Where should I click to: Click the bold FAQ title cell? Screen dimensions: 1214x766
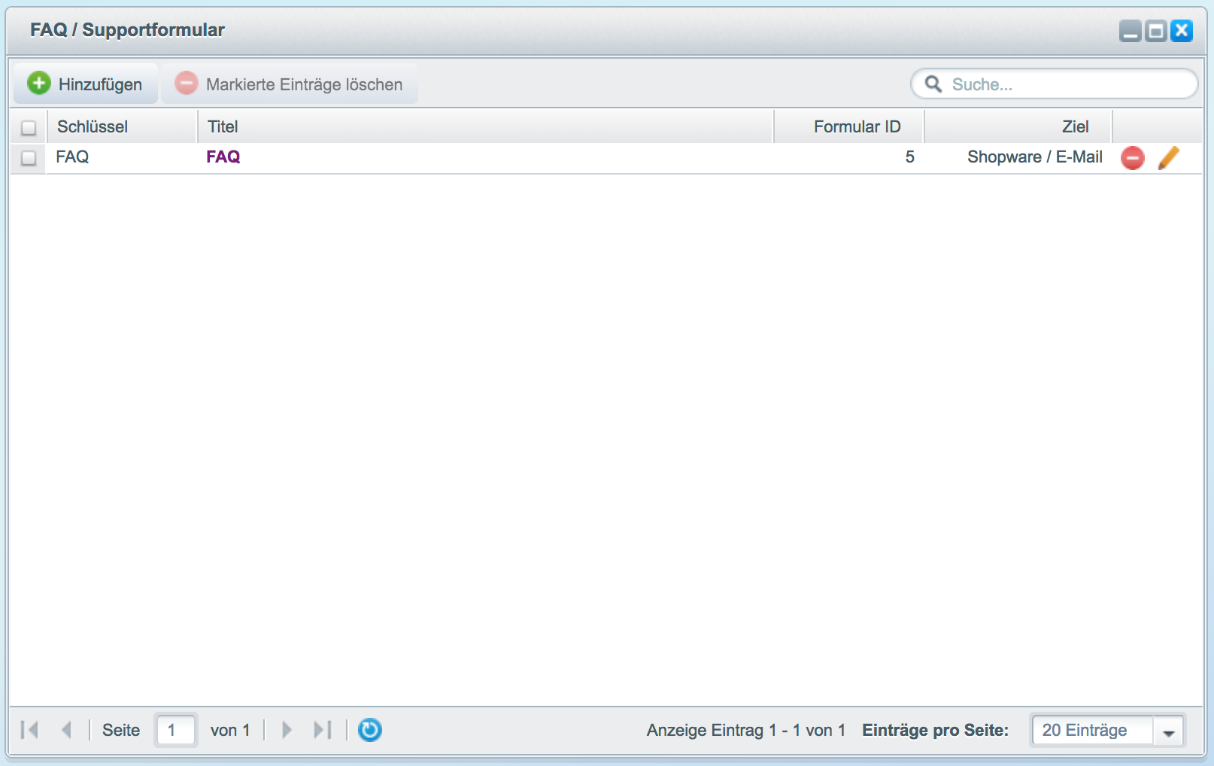(x=223, y=157)
